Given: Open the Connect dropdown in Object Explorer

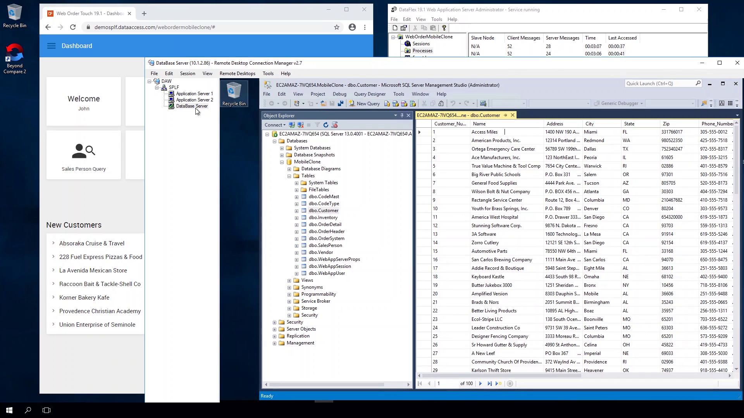Looking at the screenshot, I should point(275,125).
